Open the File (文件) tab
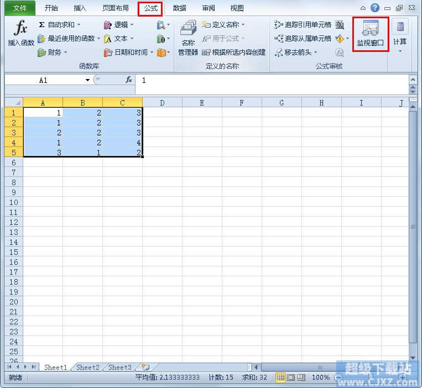The image size is (422, 388). 20,8
